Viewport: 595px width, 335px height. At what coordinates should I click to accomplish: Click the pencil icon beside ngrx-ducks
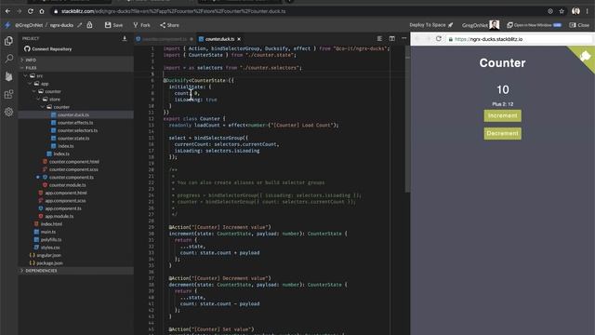click(79, 25)
